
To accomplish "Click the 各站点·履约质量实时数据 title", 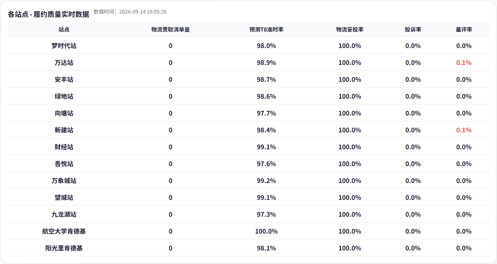I will pos(48,14).
